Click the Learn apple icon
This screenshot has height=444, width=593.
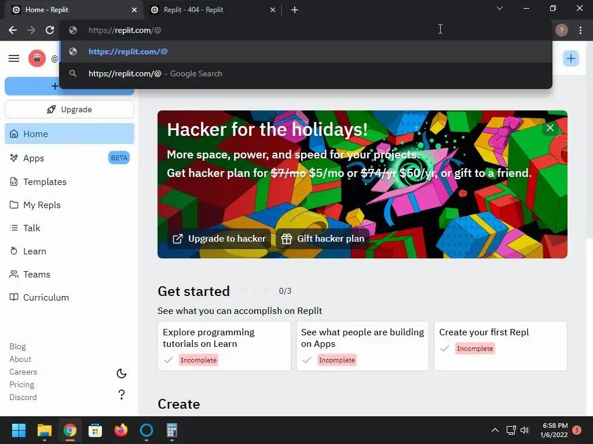(14, 251)
